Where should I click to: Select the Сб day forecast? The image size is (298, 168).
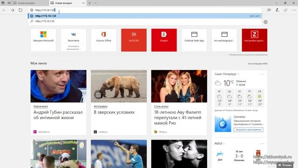point(260,98)
